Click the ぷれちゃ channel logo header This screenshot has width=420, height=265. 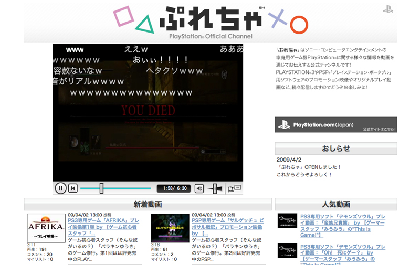pos(211,23)
